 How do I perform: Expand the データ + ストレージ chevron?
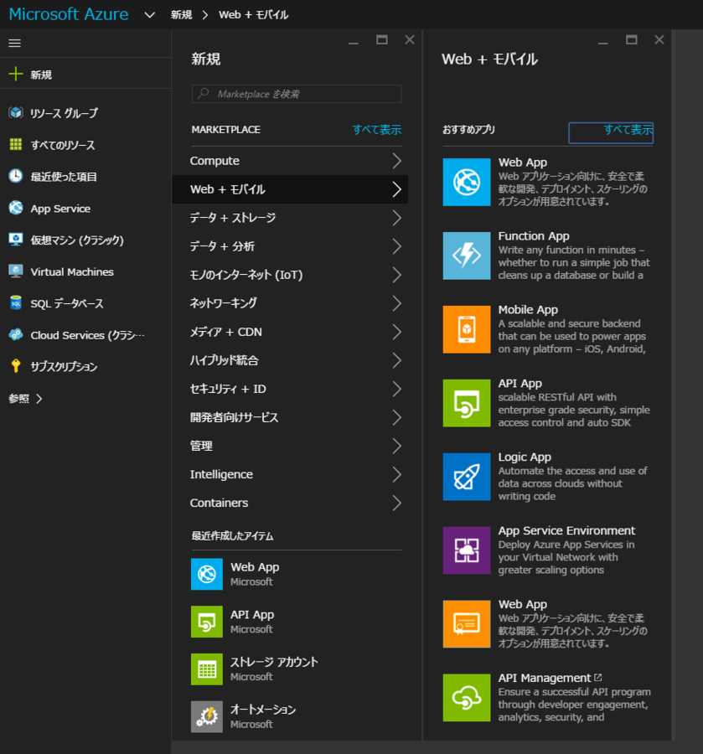click(x=396, y=218)
